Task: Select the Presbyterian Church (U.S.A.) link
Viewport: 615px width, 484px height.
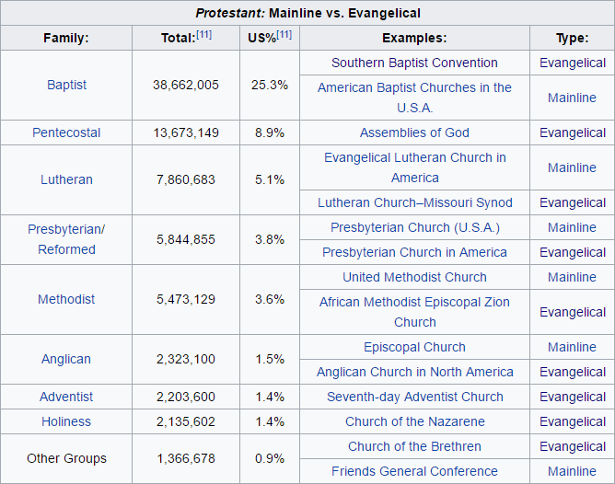Action: [x=414, y=227]
